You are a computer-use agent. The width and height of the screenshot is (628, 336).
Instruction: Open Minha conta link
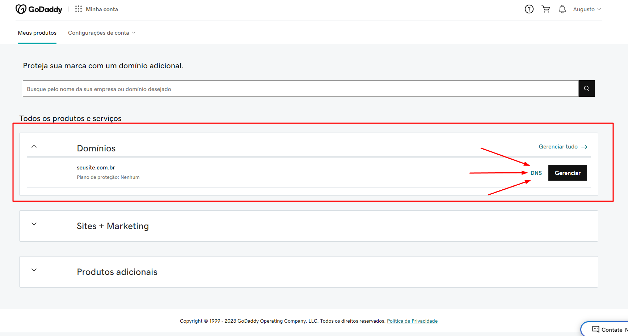102,9
